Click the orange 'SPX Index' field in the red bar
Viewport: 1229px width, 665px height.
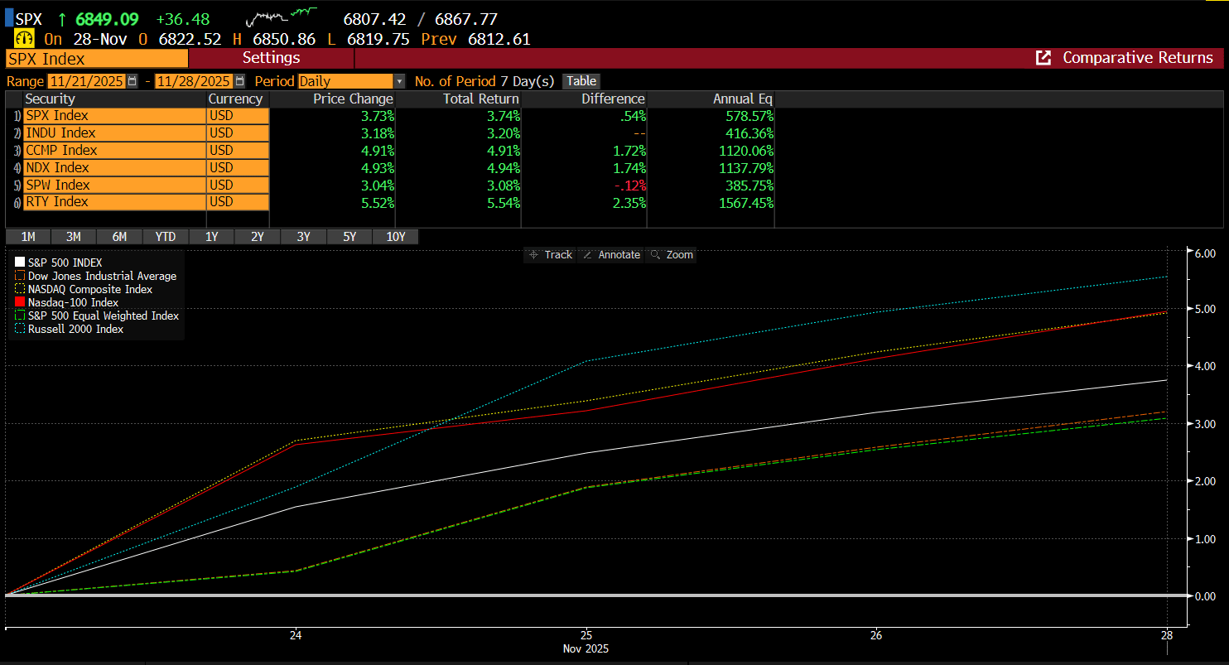(97, 59)
